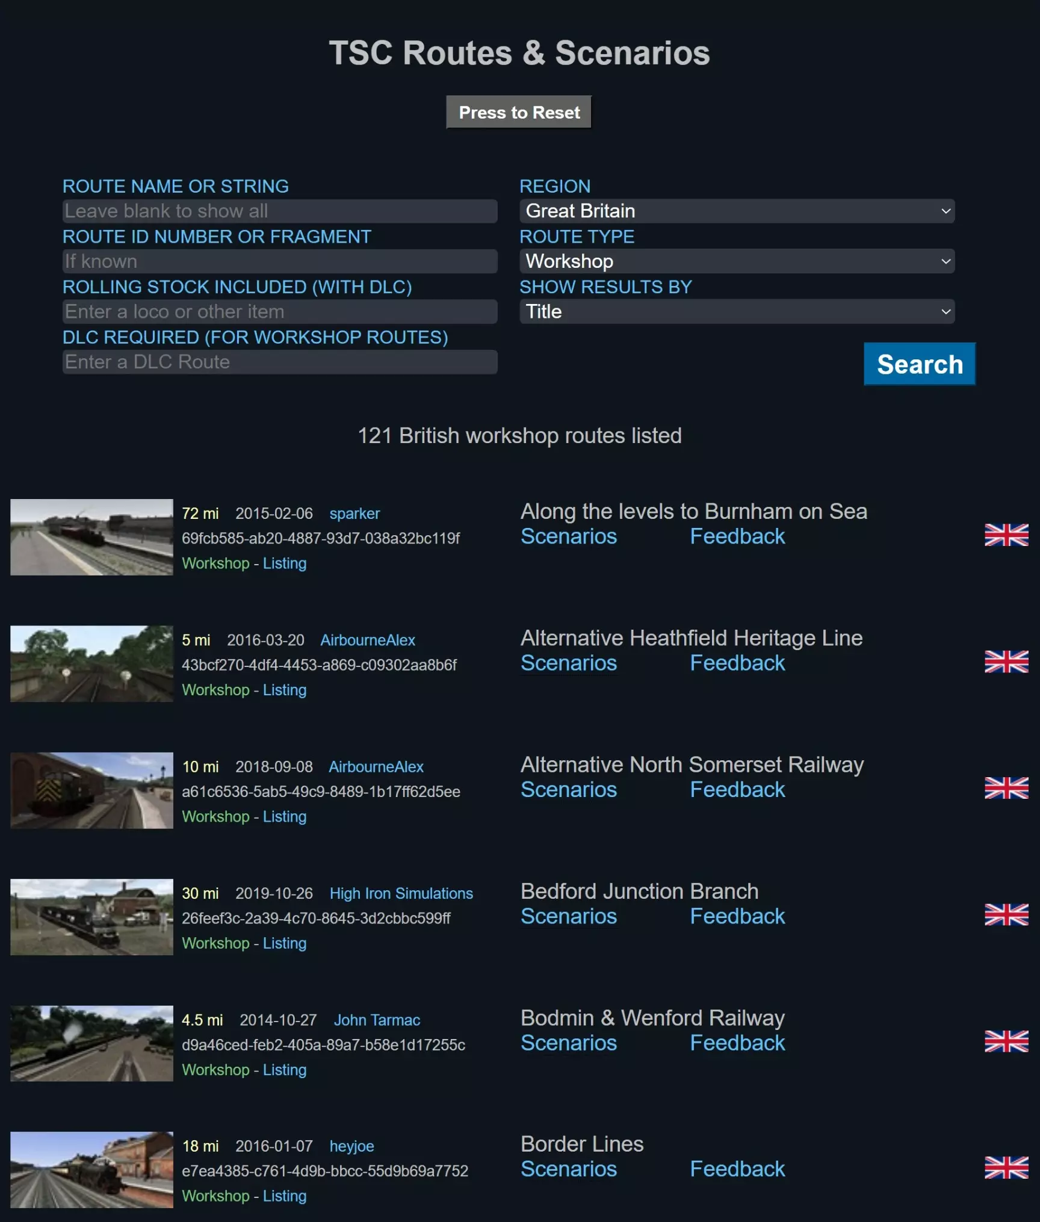Open the Burnham on Sea route thumbnail
The width and height of the screenshot is (1040, 1222).
91,537
